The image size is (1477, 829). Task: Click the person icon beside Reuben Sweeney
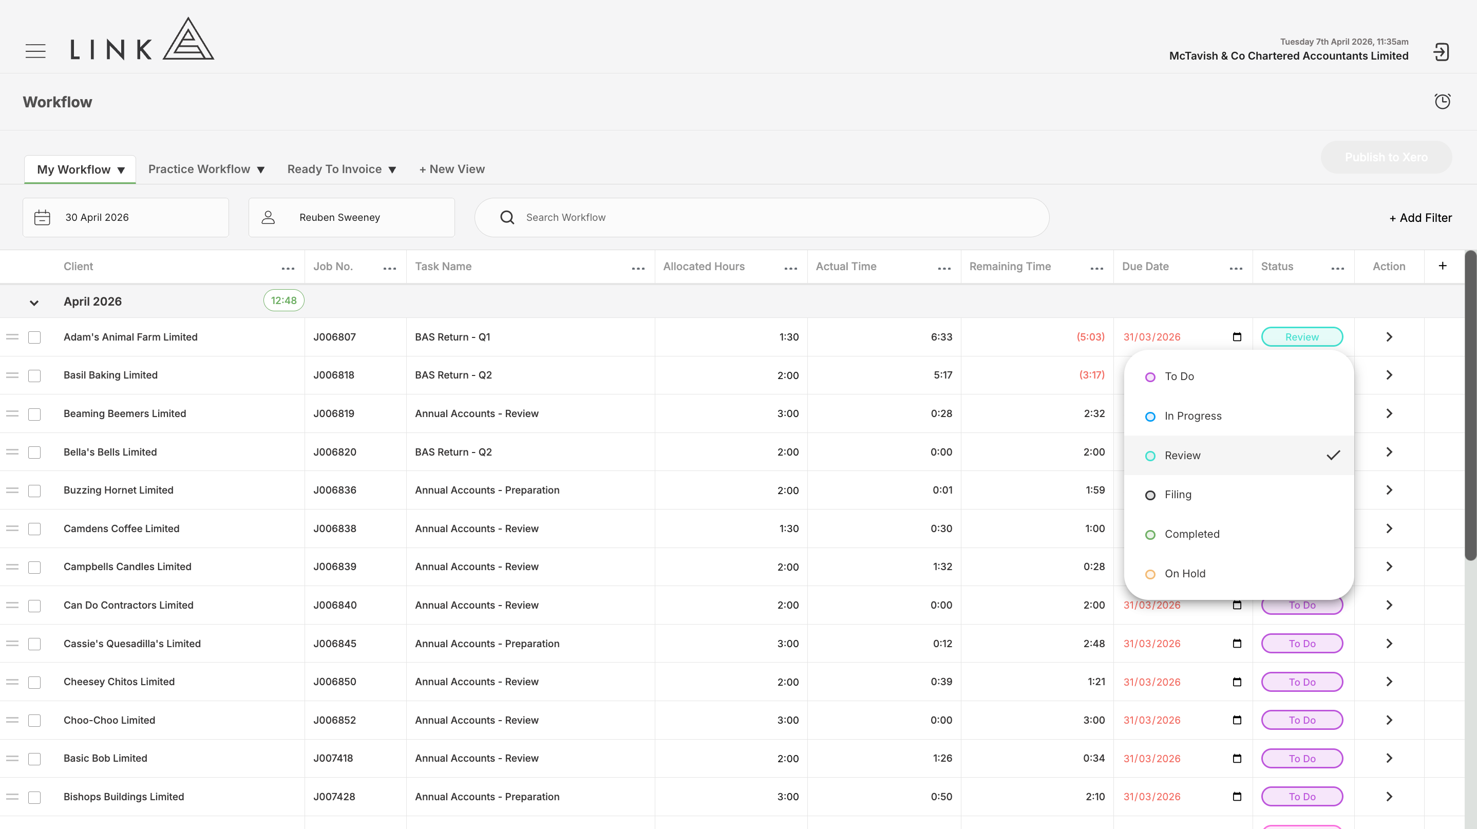tap(269, 217)
